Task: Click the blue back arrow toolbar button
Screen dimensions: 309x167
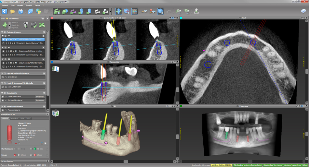Action: click(x=5, y=11)
